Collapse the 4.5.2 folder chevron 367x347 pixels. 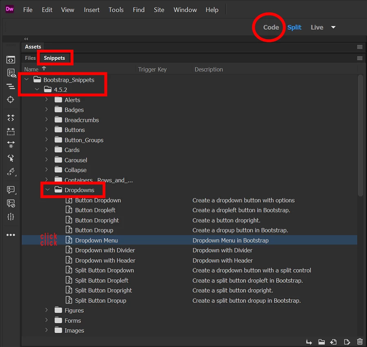tap(37, 89)
